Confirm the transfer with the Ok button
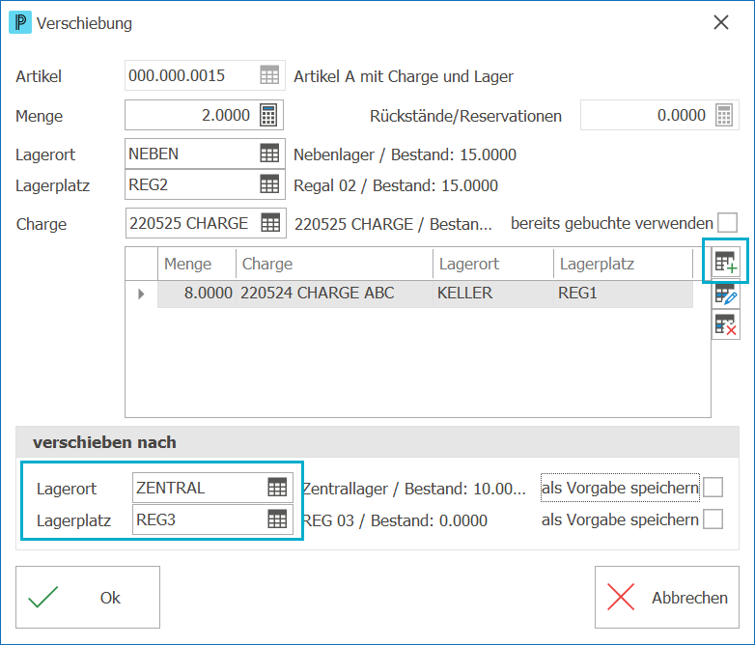 coord(88,598)
